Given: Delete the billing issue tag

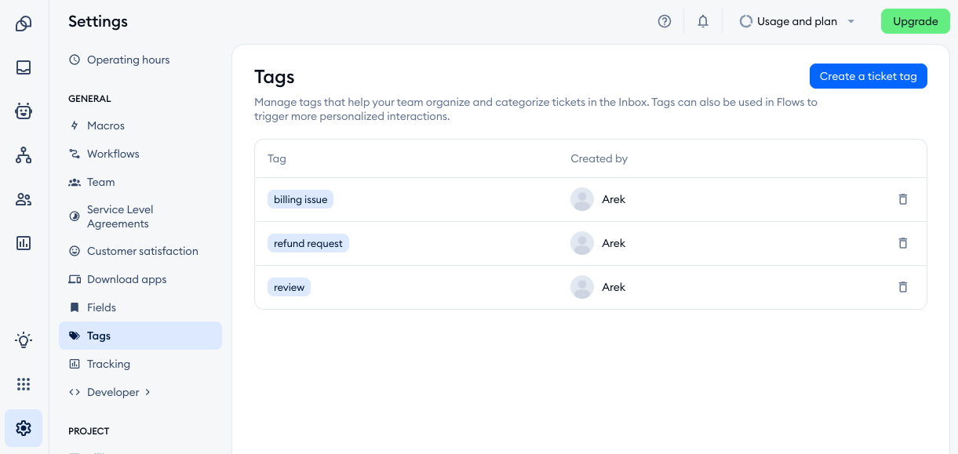Looking at the screenshot, I should pyautogui.click(x=902, y=199).
